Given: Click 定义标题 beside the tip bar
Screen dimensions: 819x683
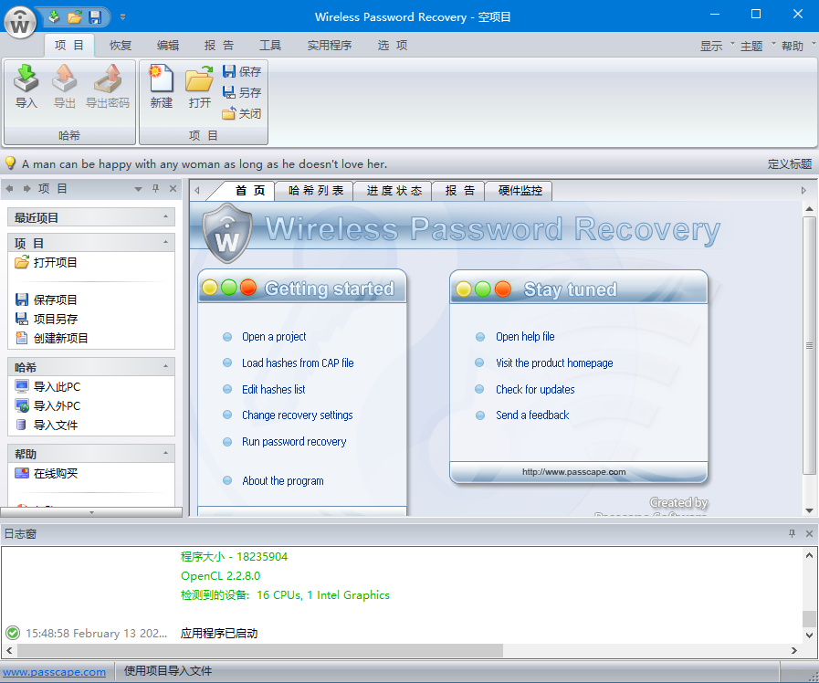Looking at the screenshot, I should [789, 164].
